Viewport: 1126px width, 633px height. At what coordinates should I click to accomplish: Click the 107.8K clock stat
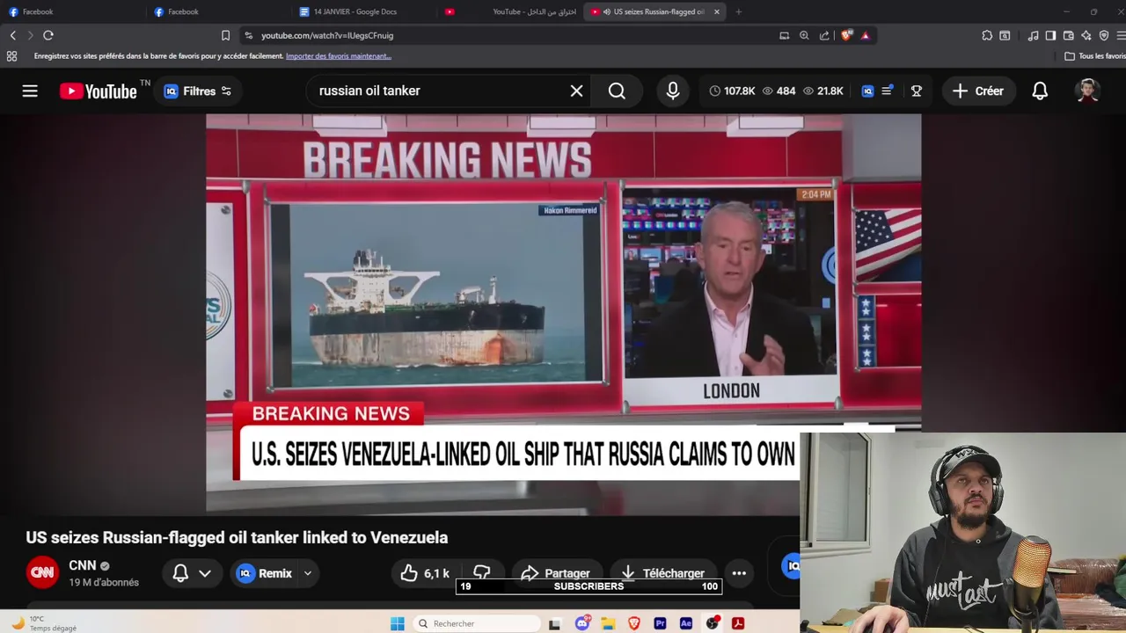tap(732, 91)
